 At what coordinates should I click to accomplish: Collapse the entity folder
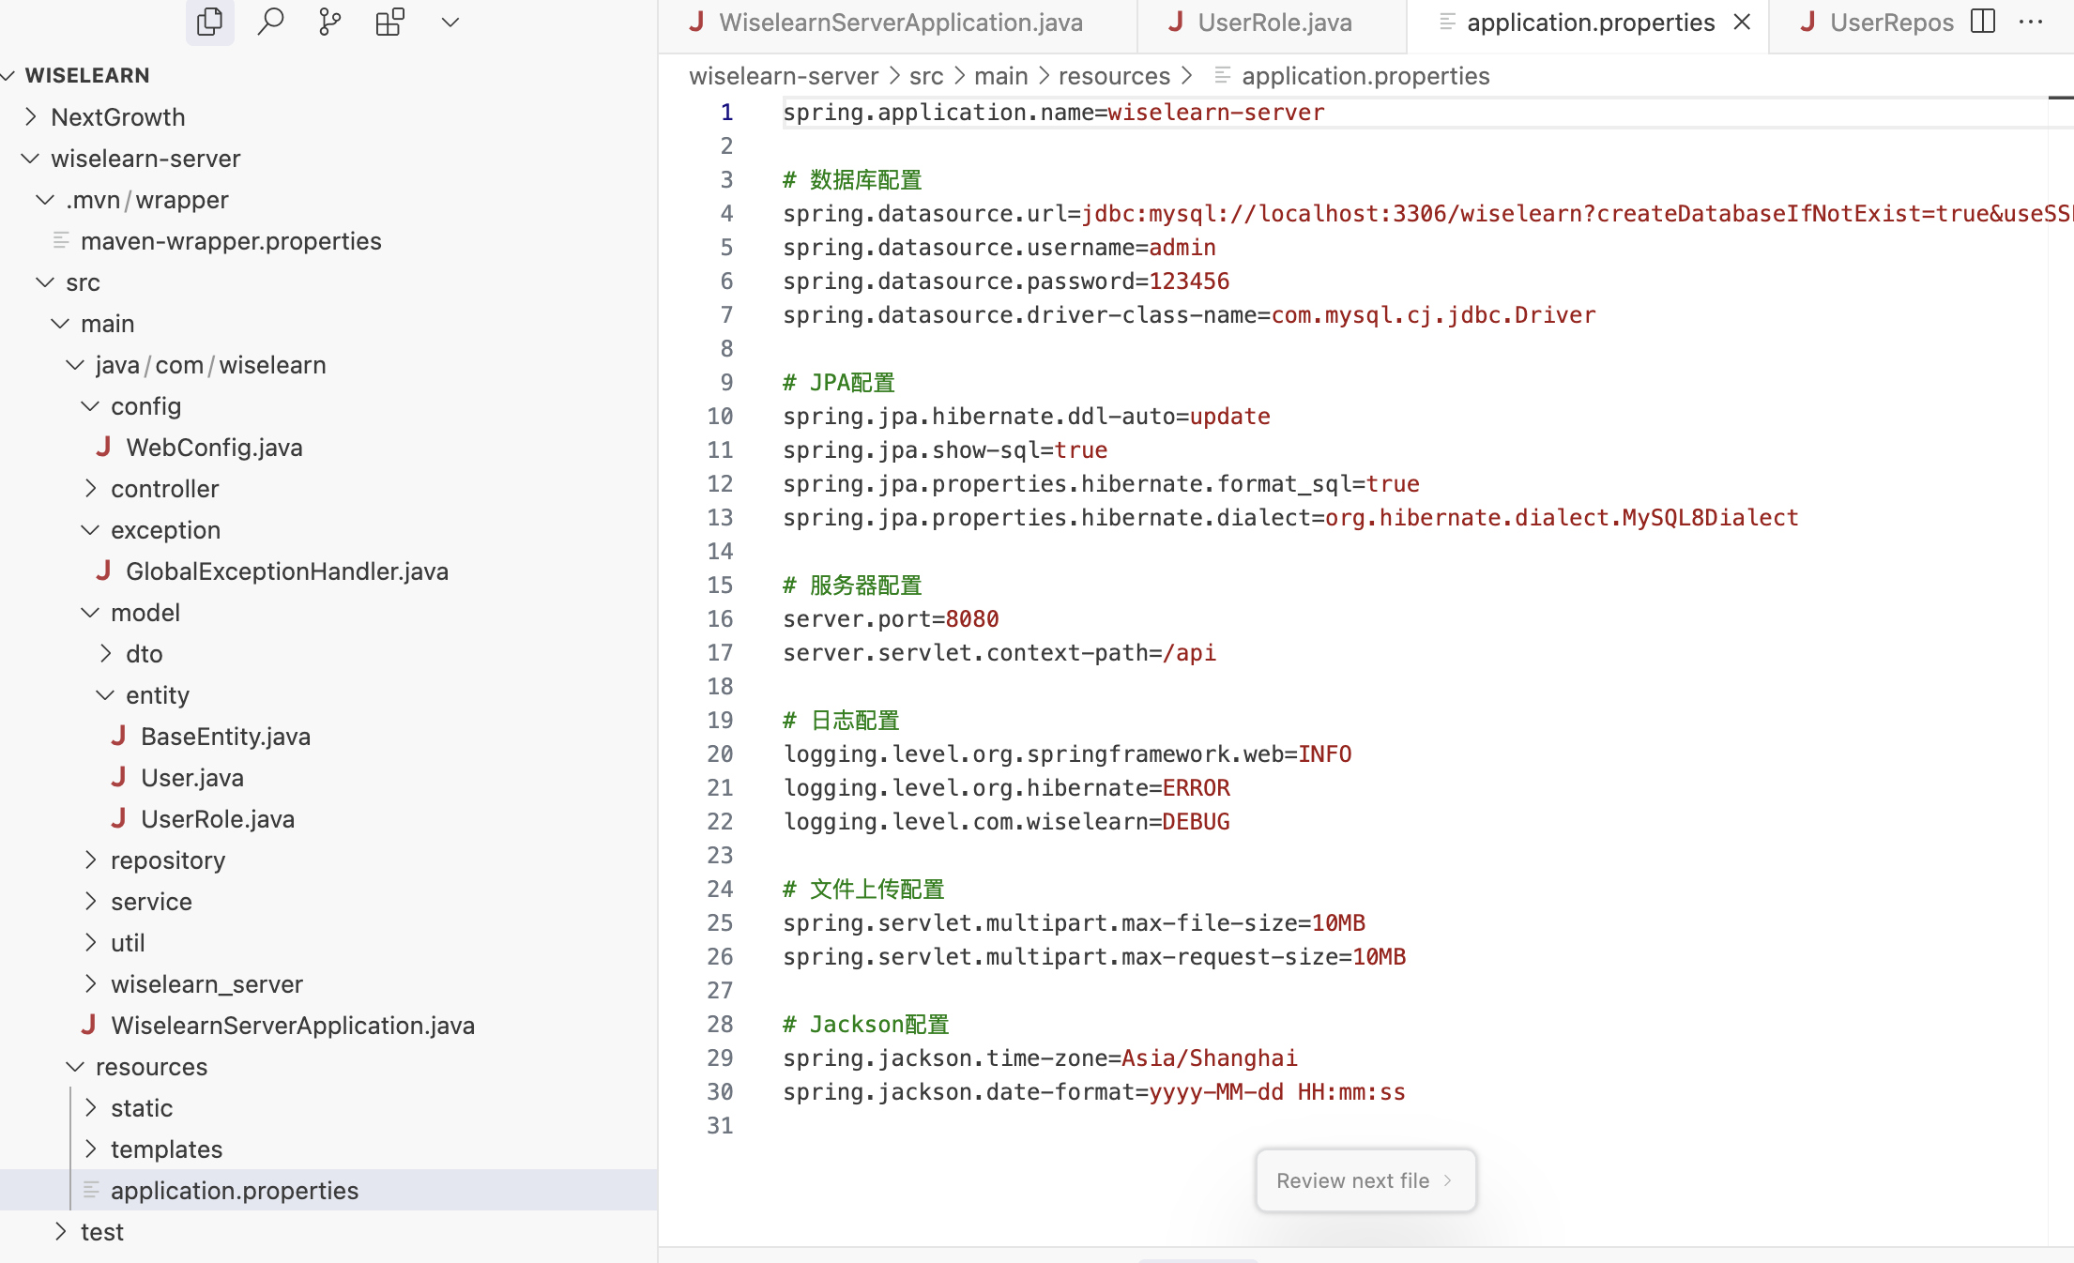pyautogui.click(x=328, y=695)
